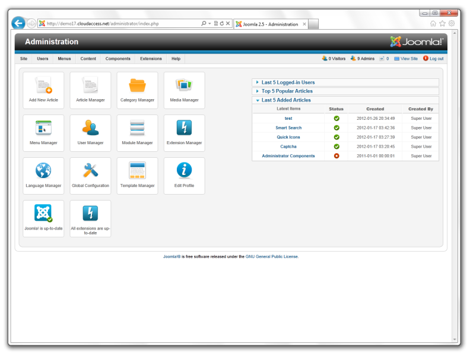Open browser favorites star icon

(x=443, y=23)
